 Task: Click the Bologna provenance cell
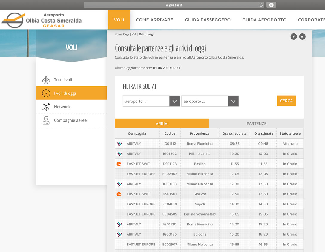tap(200, 234)
